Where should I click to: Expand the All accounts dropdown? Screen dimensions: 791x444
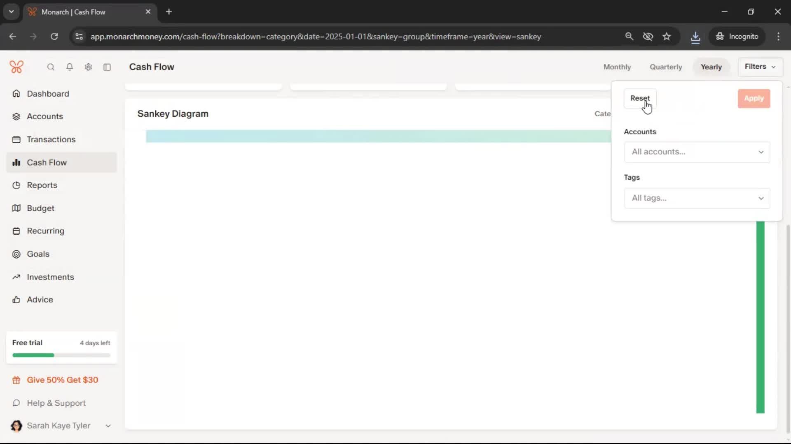click(697, 152)
